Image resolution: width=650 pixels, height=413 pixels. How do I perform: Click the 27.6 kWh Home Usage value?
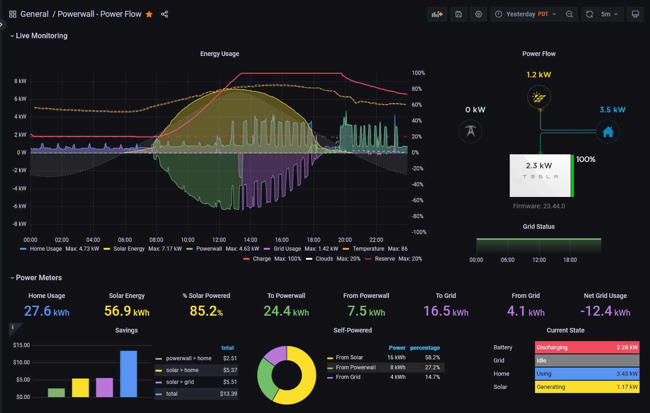[x=47, y=311]
